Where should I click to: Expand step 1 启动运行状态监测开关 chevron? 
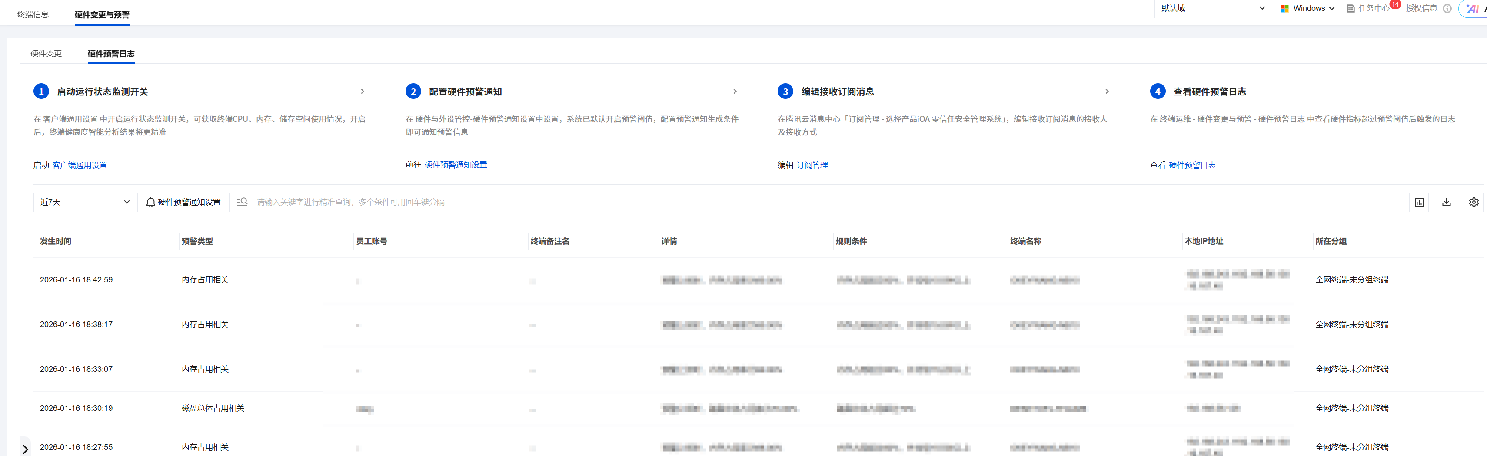coord(363,92)
